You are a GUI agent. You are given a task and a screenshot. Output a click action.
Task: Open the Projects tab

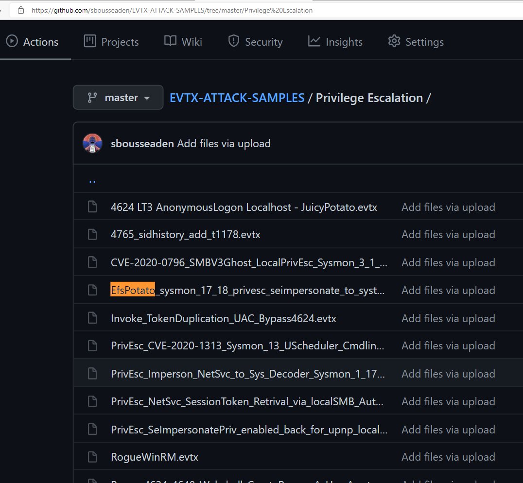pyautogui.click(x=111, y=42)
